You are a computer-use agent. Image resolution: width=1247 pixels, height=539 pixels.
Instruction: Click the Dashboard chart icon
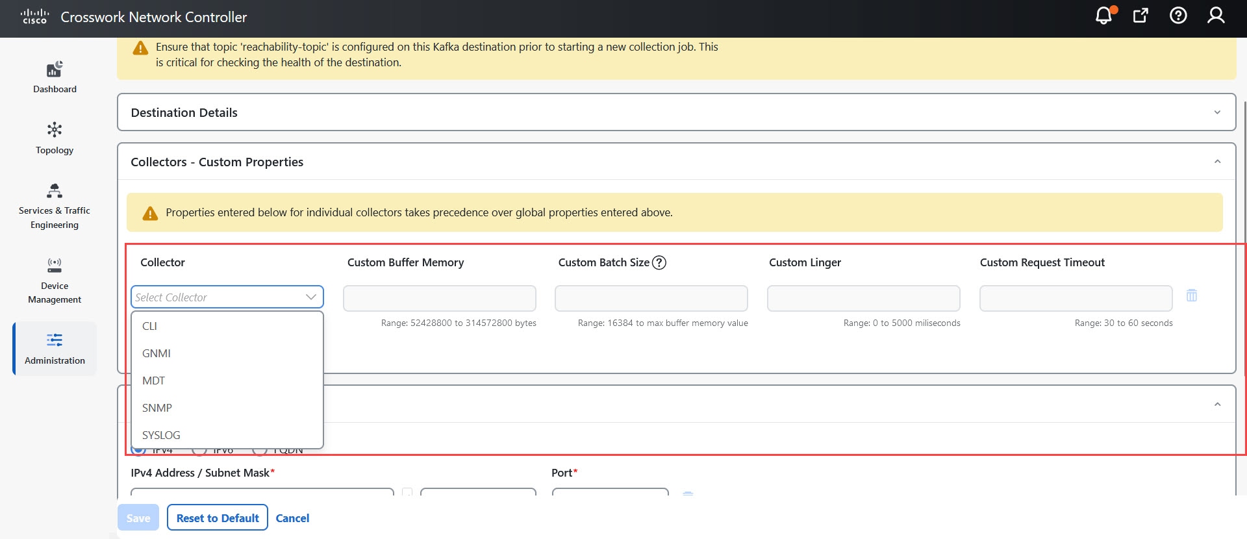55,69
